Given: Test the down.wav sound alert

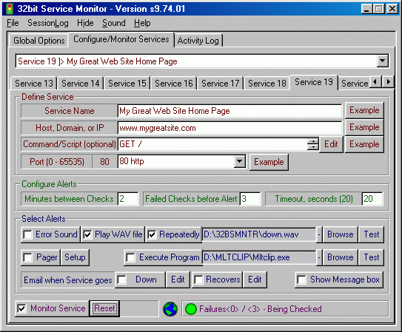Looking at the screenshot, I should pyautogui.click(x=371, y=234).
